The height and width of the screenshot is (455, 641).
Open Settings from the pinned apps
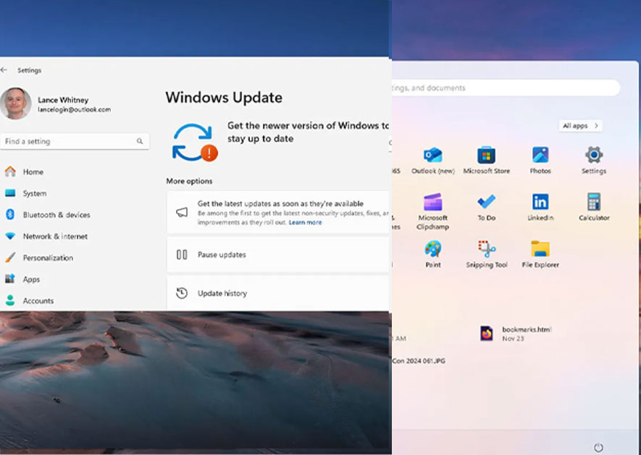[x=593, y=156]
